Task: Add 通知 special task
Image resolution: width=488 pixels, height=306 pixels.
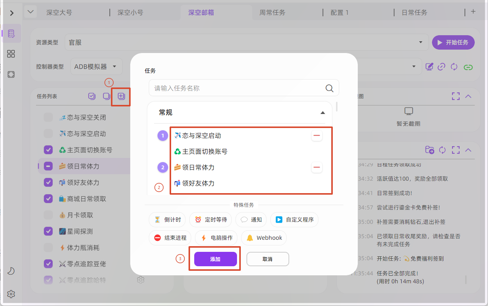Action: pyautogui.click(x=251, y=220)
